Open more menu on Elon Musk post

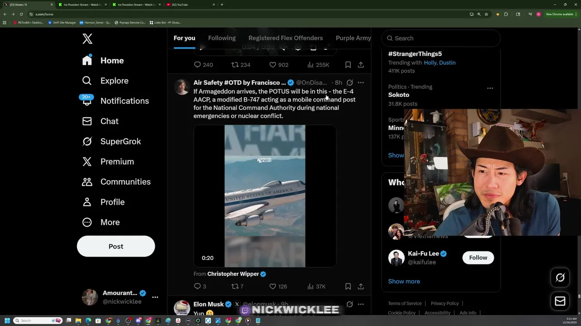tap(361, 304)
